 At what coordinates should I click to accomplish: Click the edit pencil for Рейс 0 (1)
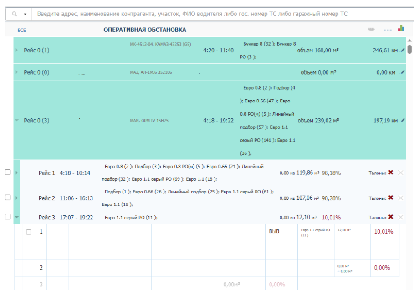402,50
